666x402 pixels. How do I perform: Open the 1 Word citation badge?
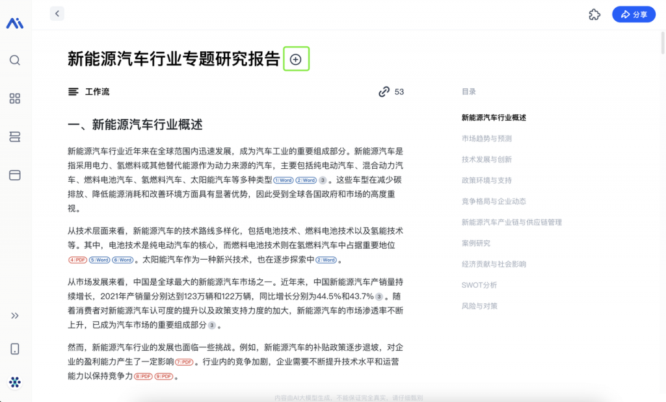284,181
